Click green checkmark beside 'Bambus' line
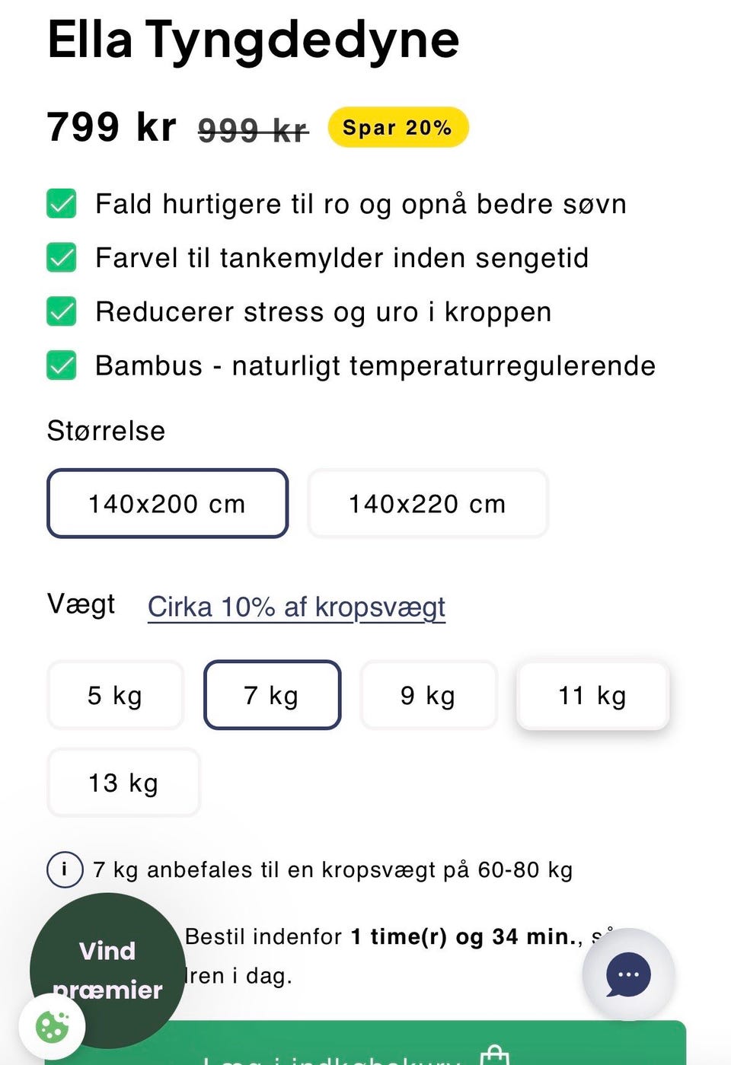This screenshot has height=1065, width=731. click(61, 365)
